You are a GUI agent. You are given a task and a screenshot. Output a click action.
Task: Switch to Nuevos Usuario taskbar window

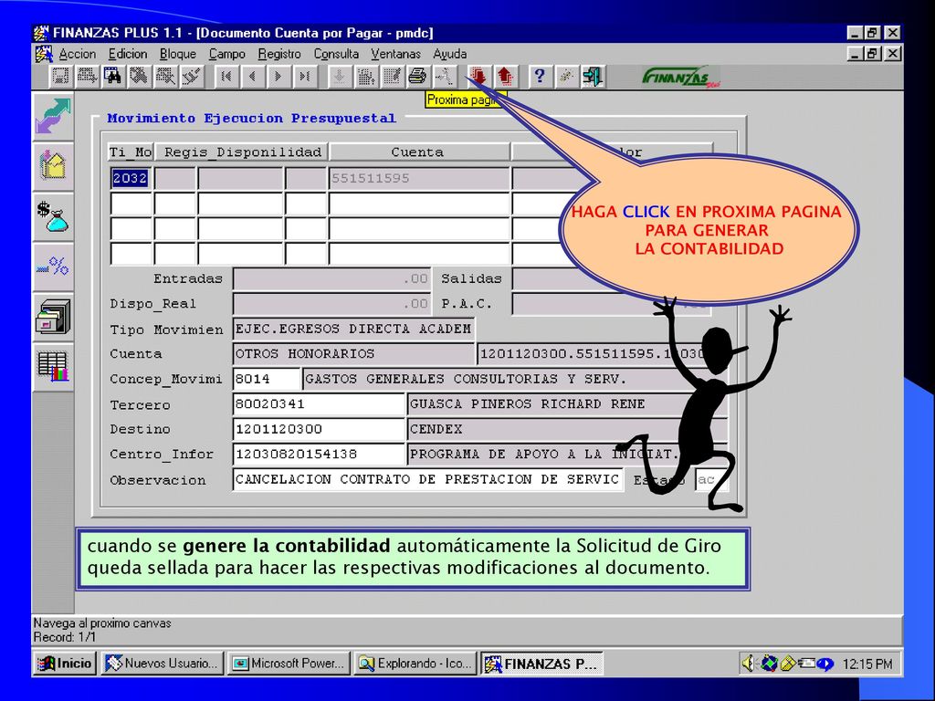[162, 664]
